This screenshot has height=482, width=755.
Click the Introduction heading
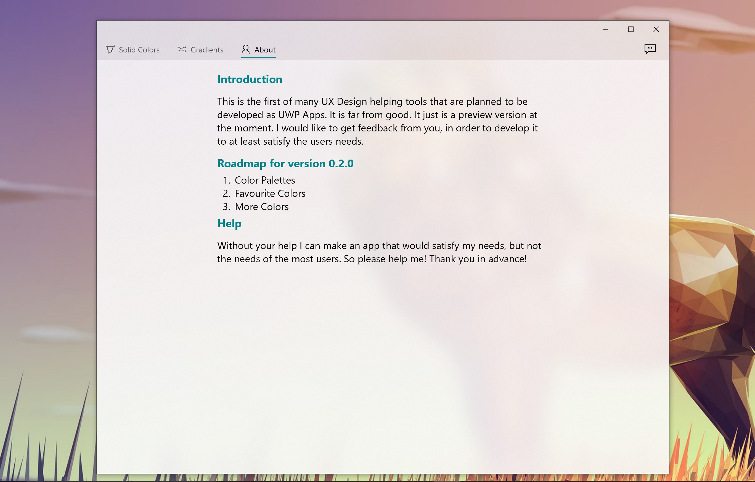250,79
